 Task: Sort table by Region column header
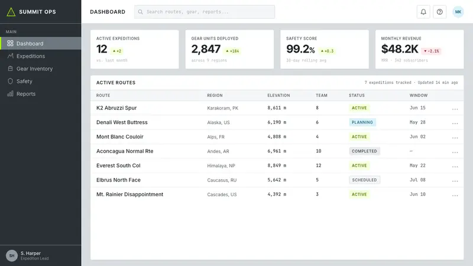tap(215, 95)
